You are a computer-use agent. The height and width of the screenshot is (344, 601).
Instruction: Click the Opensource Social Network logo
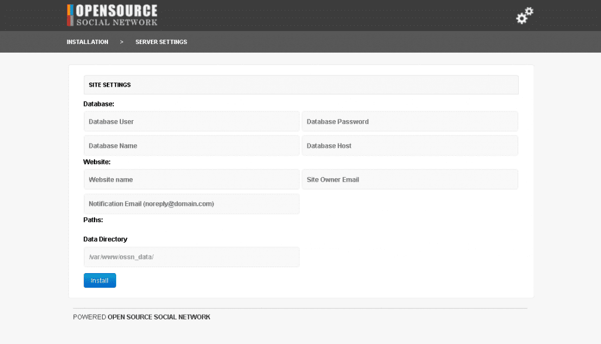click(x=112, y=15)
